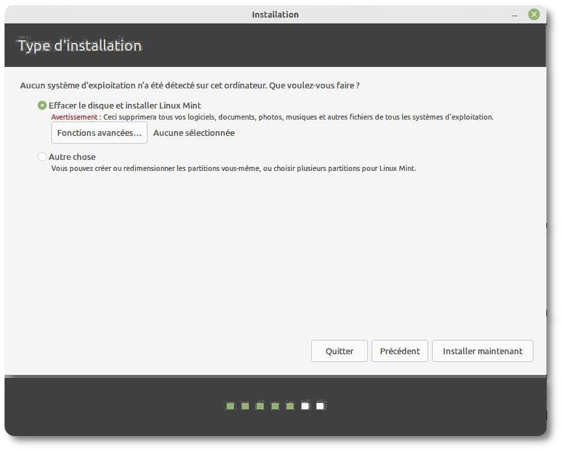Close the Installation window with green X icon
Screen dimensions: 562x451
click(533, 14)
